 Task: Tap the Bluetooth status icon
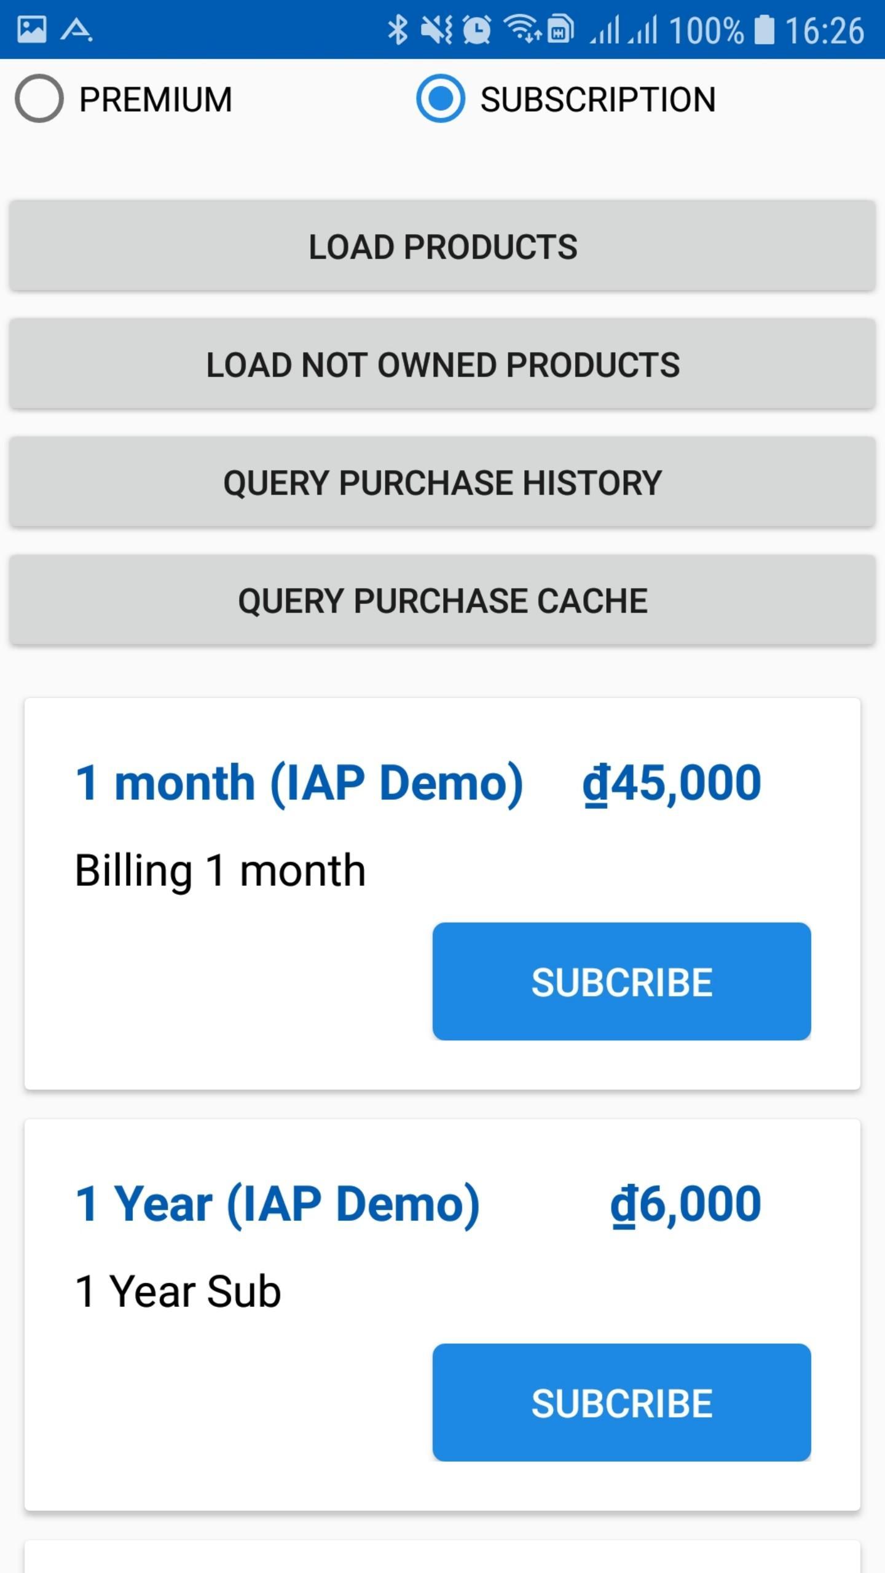[398, 29]
